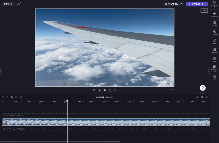This screenshot has height=143, width=219.
Task: Open the Speed (速度) panel
Action: (x=214, y=60)
